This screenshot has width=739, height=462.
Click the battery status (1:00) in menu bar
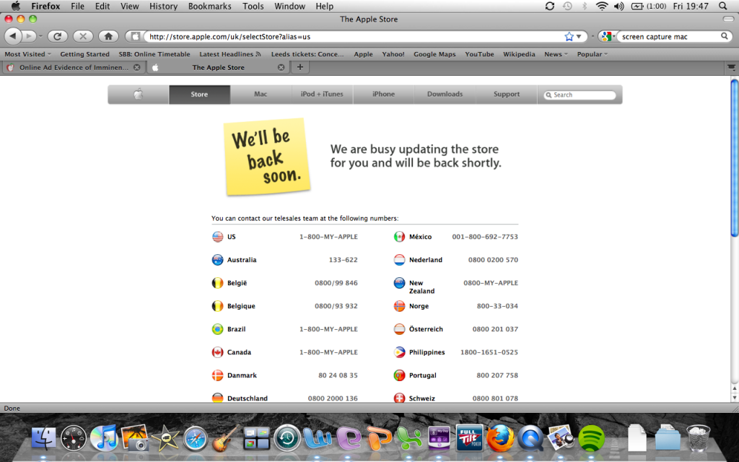(649, 6)
